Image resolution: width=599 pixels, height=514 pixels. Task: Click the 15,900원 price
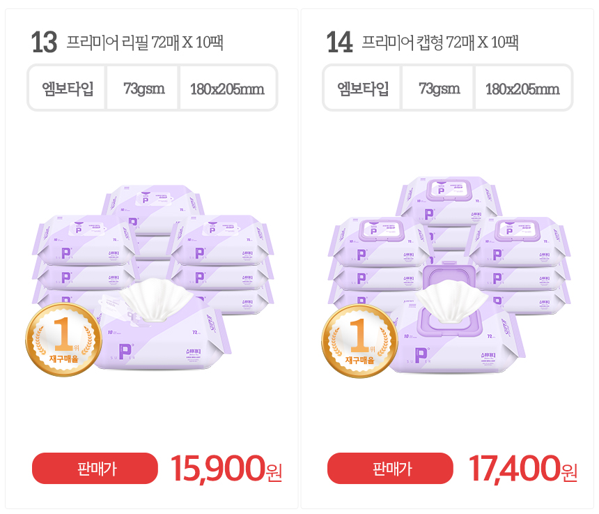tap(226, 468)
